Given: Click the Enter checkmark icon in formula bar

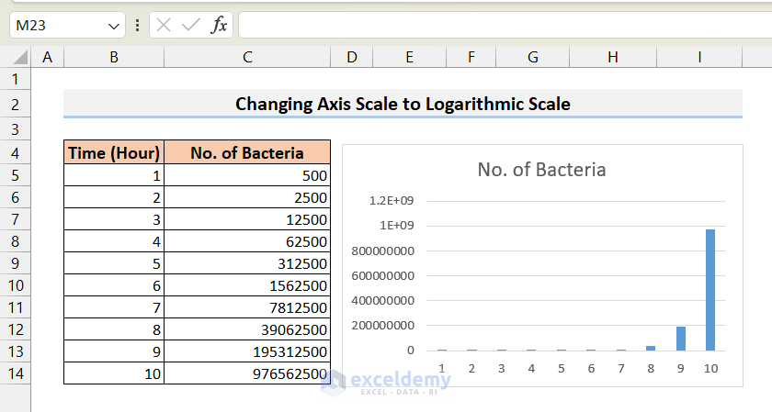Looking at the screenshot, I should [x=191, y=25].
